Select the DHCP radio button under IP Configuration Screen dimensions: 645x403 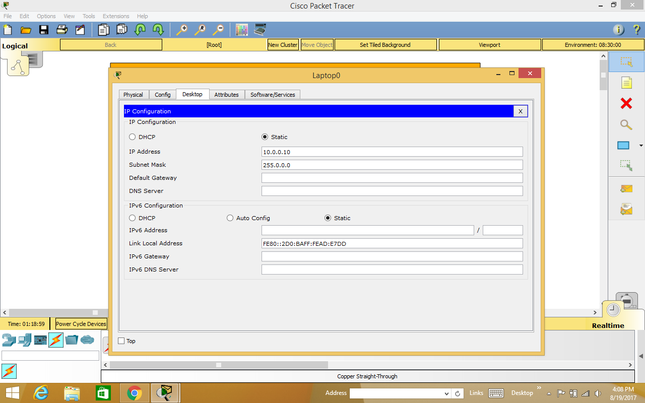(132, 137)
